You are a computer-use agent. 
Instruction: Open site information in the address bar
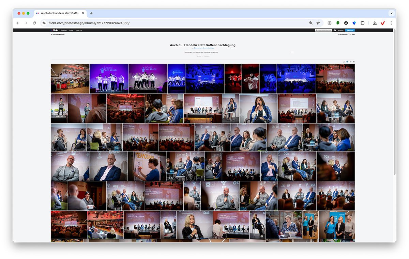click(x=44, y=23)
